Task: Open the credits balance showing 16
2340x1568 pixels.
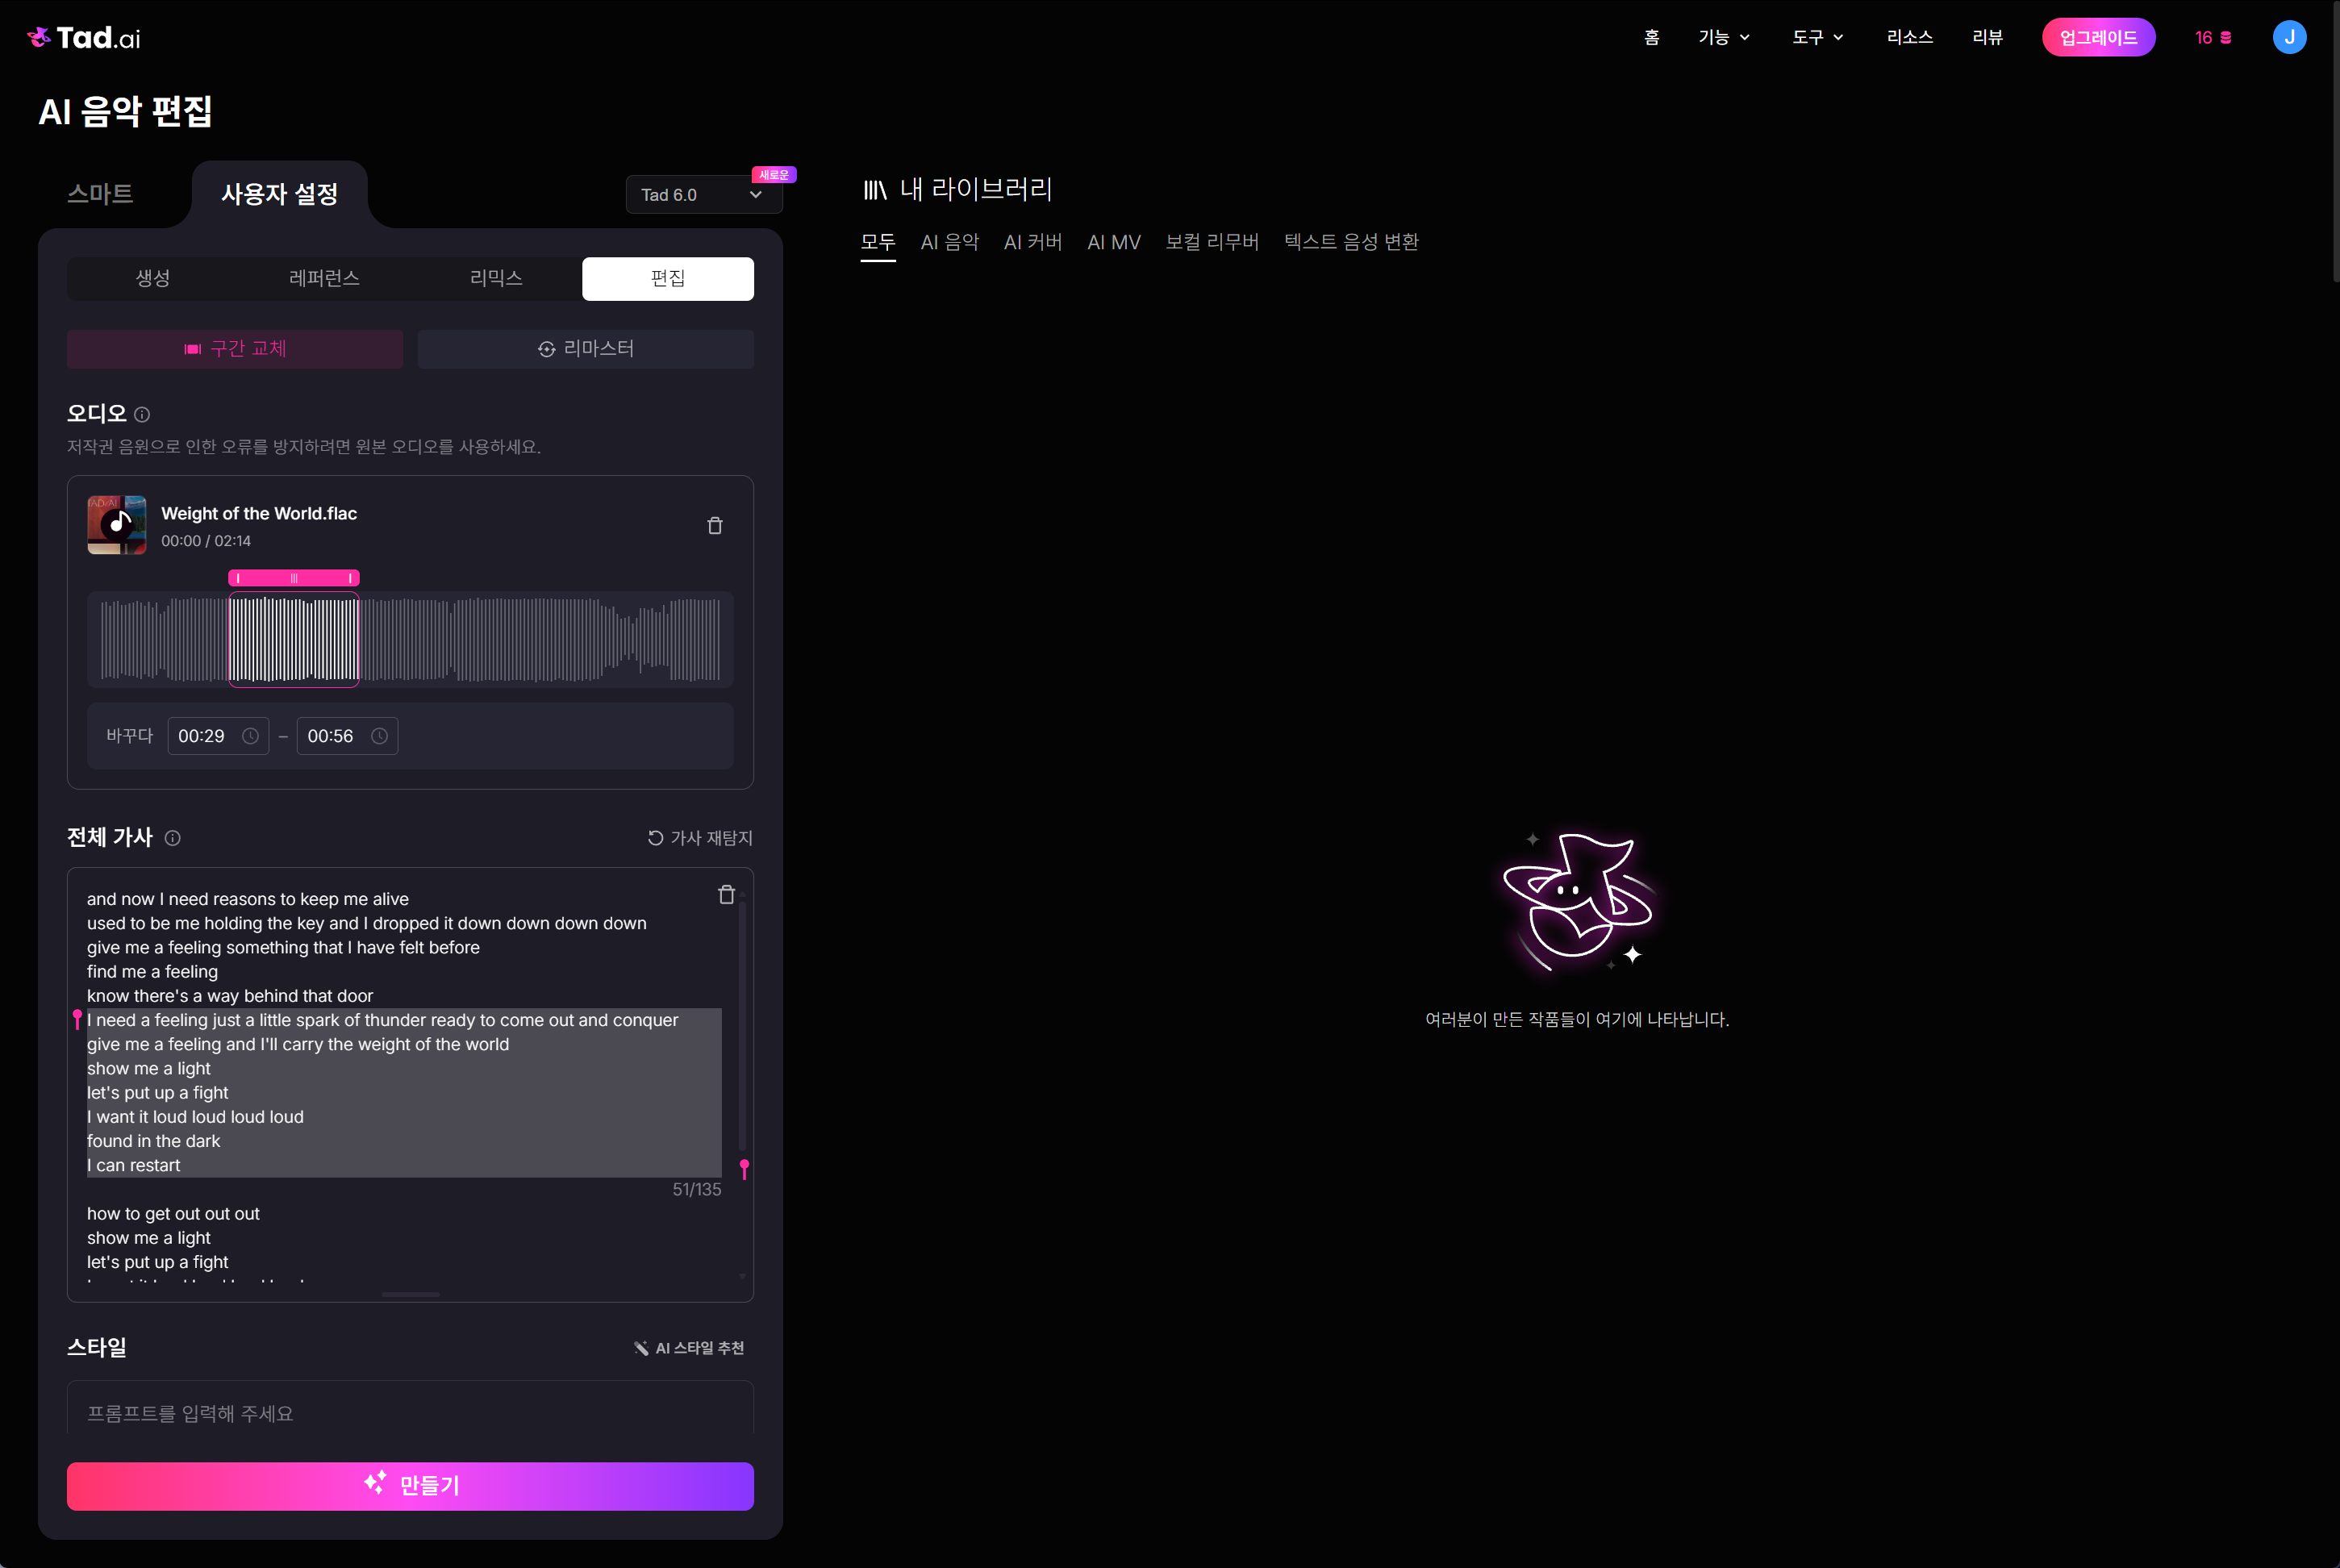Action: pyautogui.click(x=2213, y=38)
